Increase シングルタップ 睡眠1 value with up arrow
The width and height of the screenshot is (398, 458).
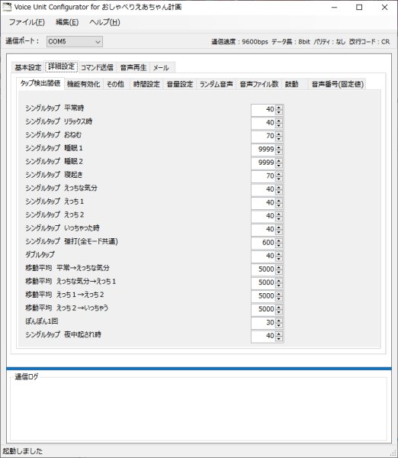click(x=279, y=147)
